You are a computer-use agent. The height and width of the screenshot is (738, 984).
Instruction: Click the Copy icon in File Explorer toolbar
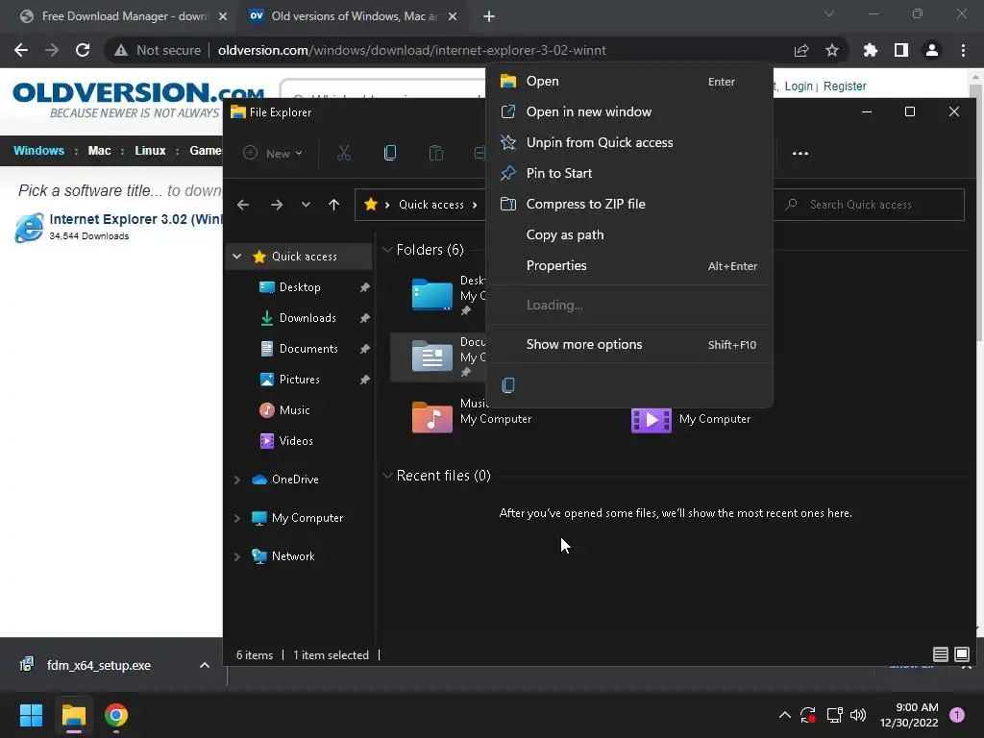coord(390,153)
